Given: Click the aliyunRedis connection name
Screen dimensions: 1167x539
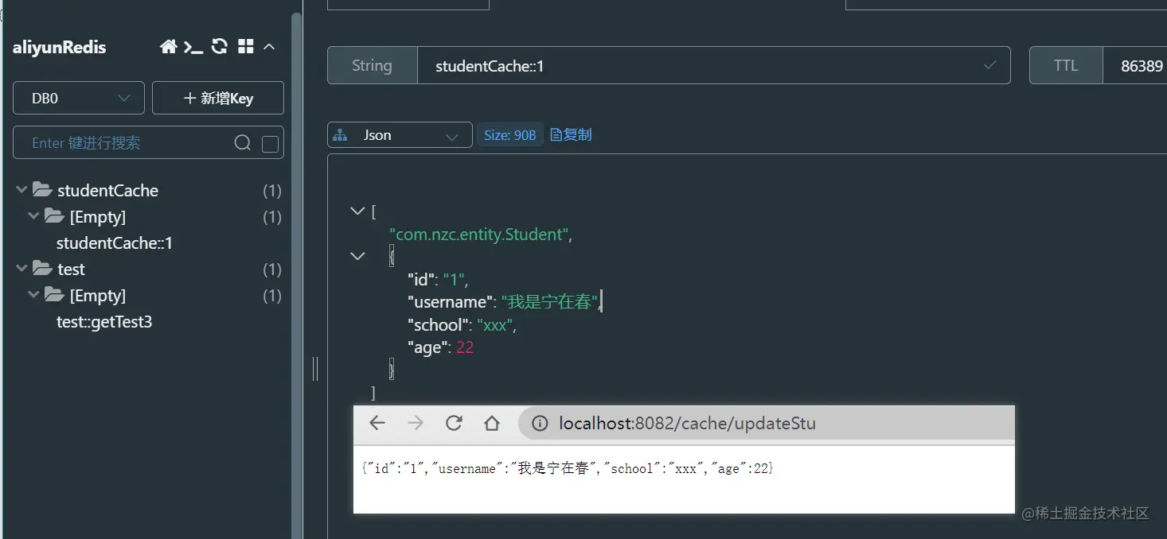Looking at the screenshot, I should (59, 47).
